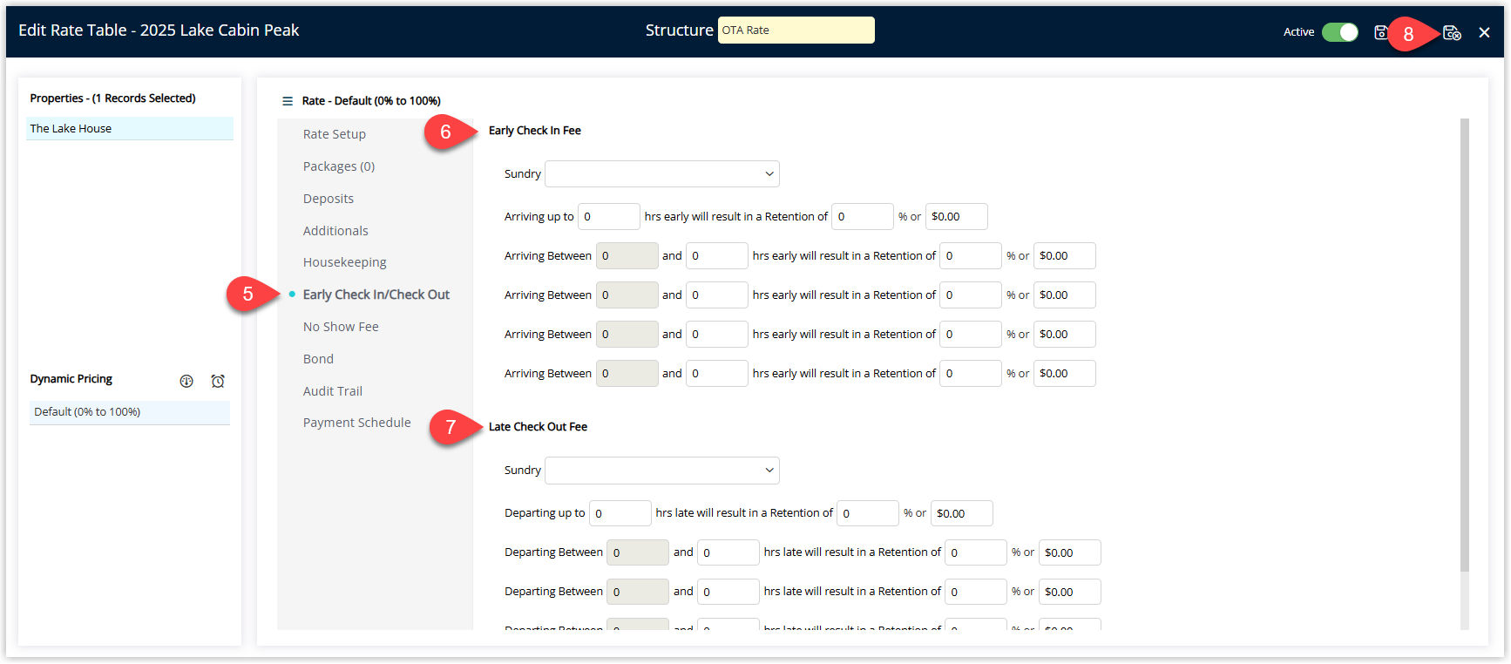
Task: Click fourth Arriving Between row's $0.00 field
Action: tap(1065, 373)
